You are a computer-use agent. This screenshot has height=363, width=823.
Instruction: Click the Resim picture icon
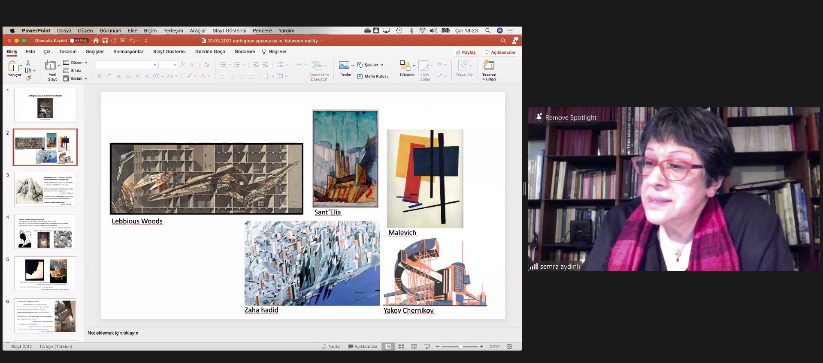(344, 65)
